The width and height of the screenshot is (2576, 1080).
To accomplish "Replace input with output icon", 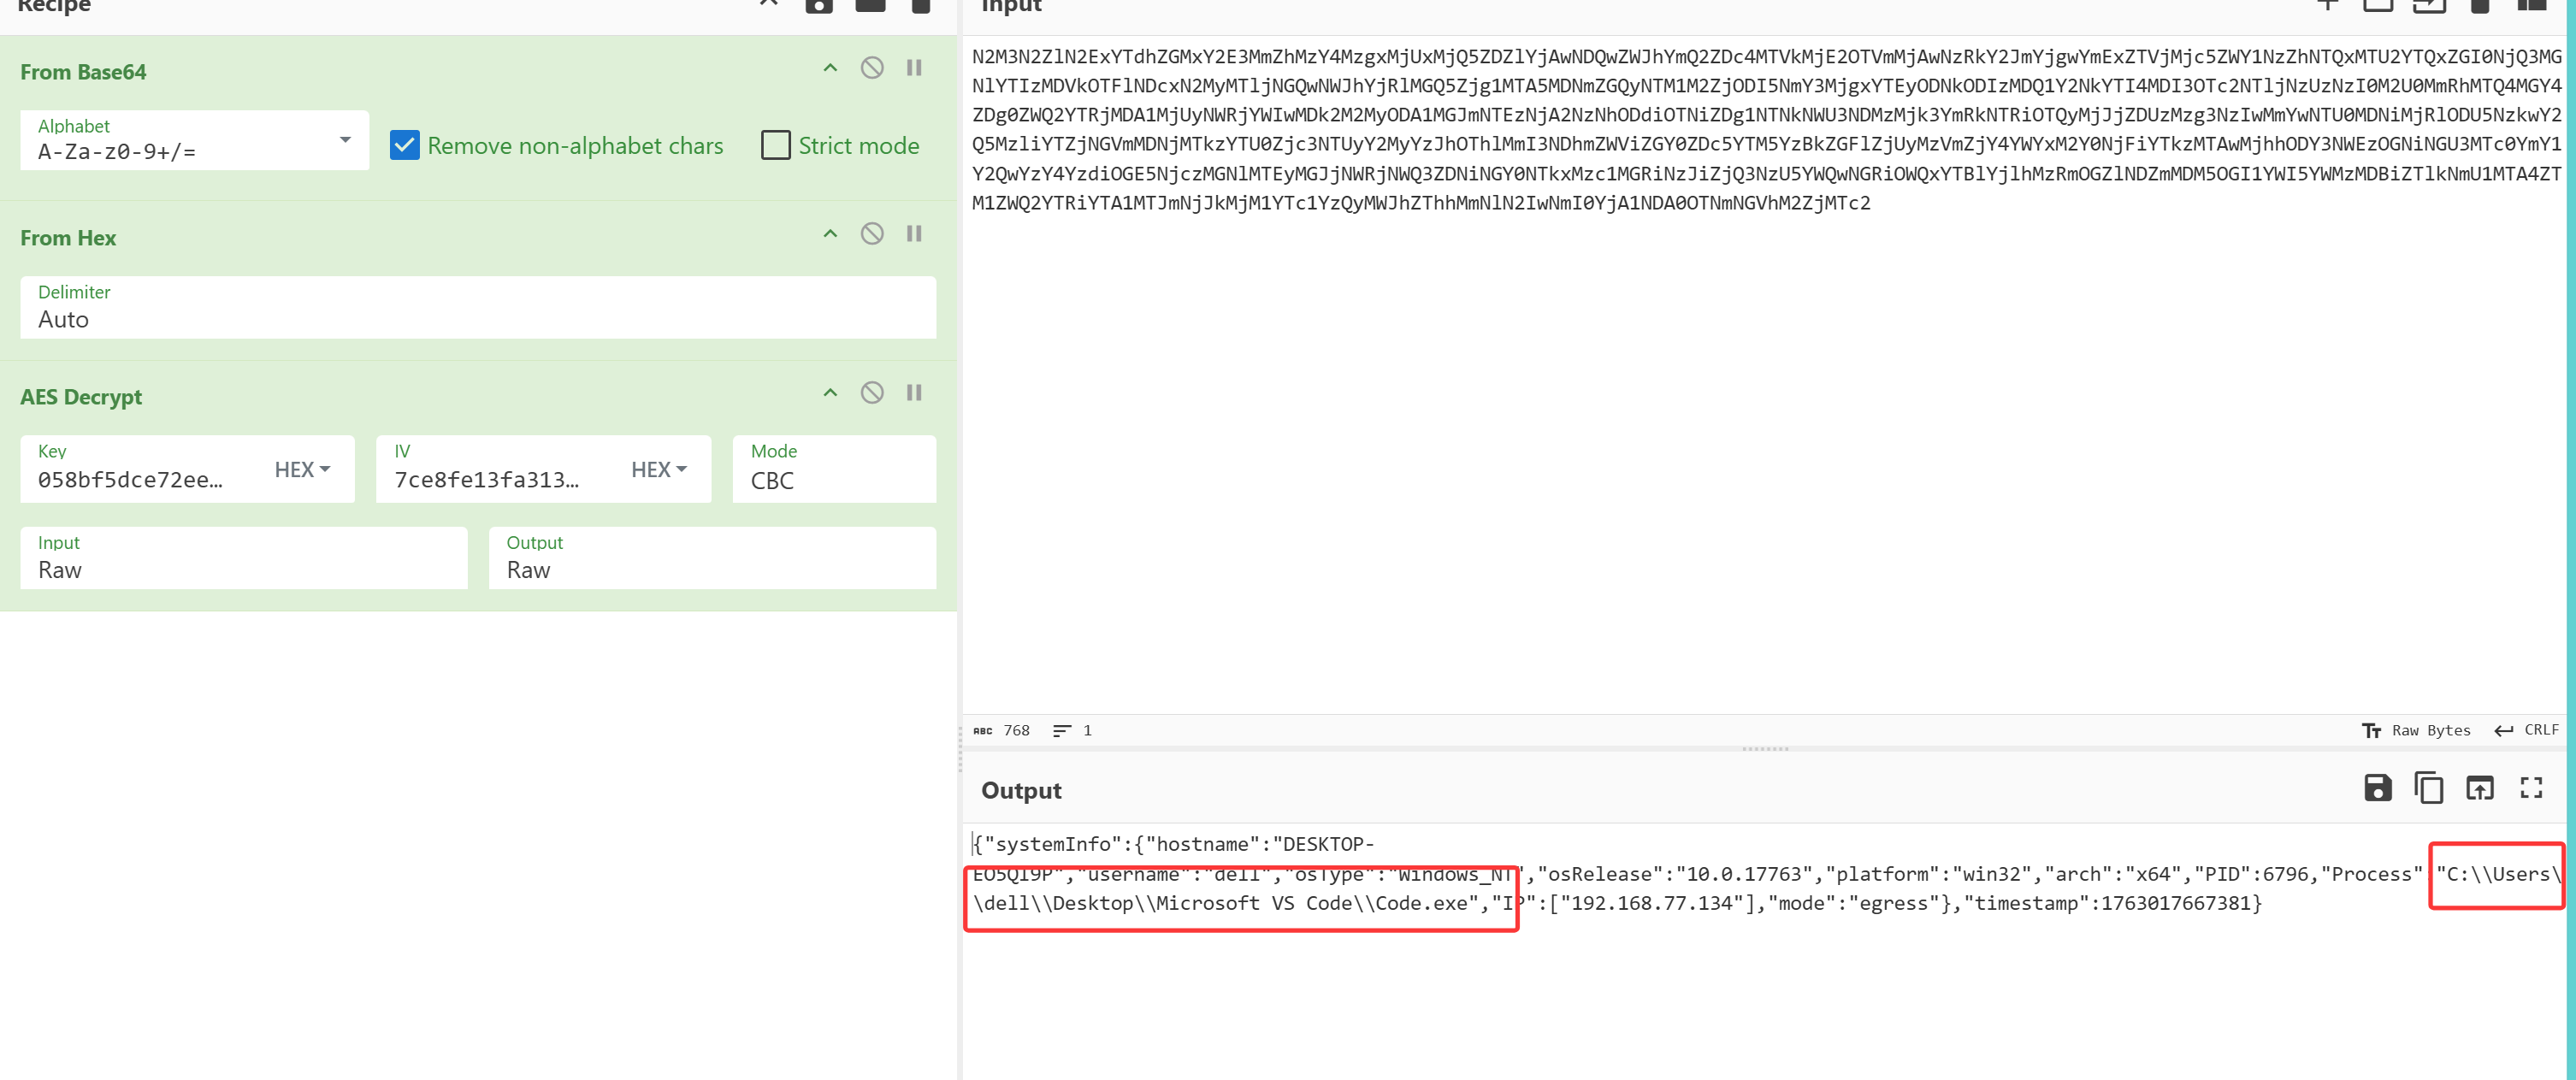I will 2479,788.
